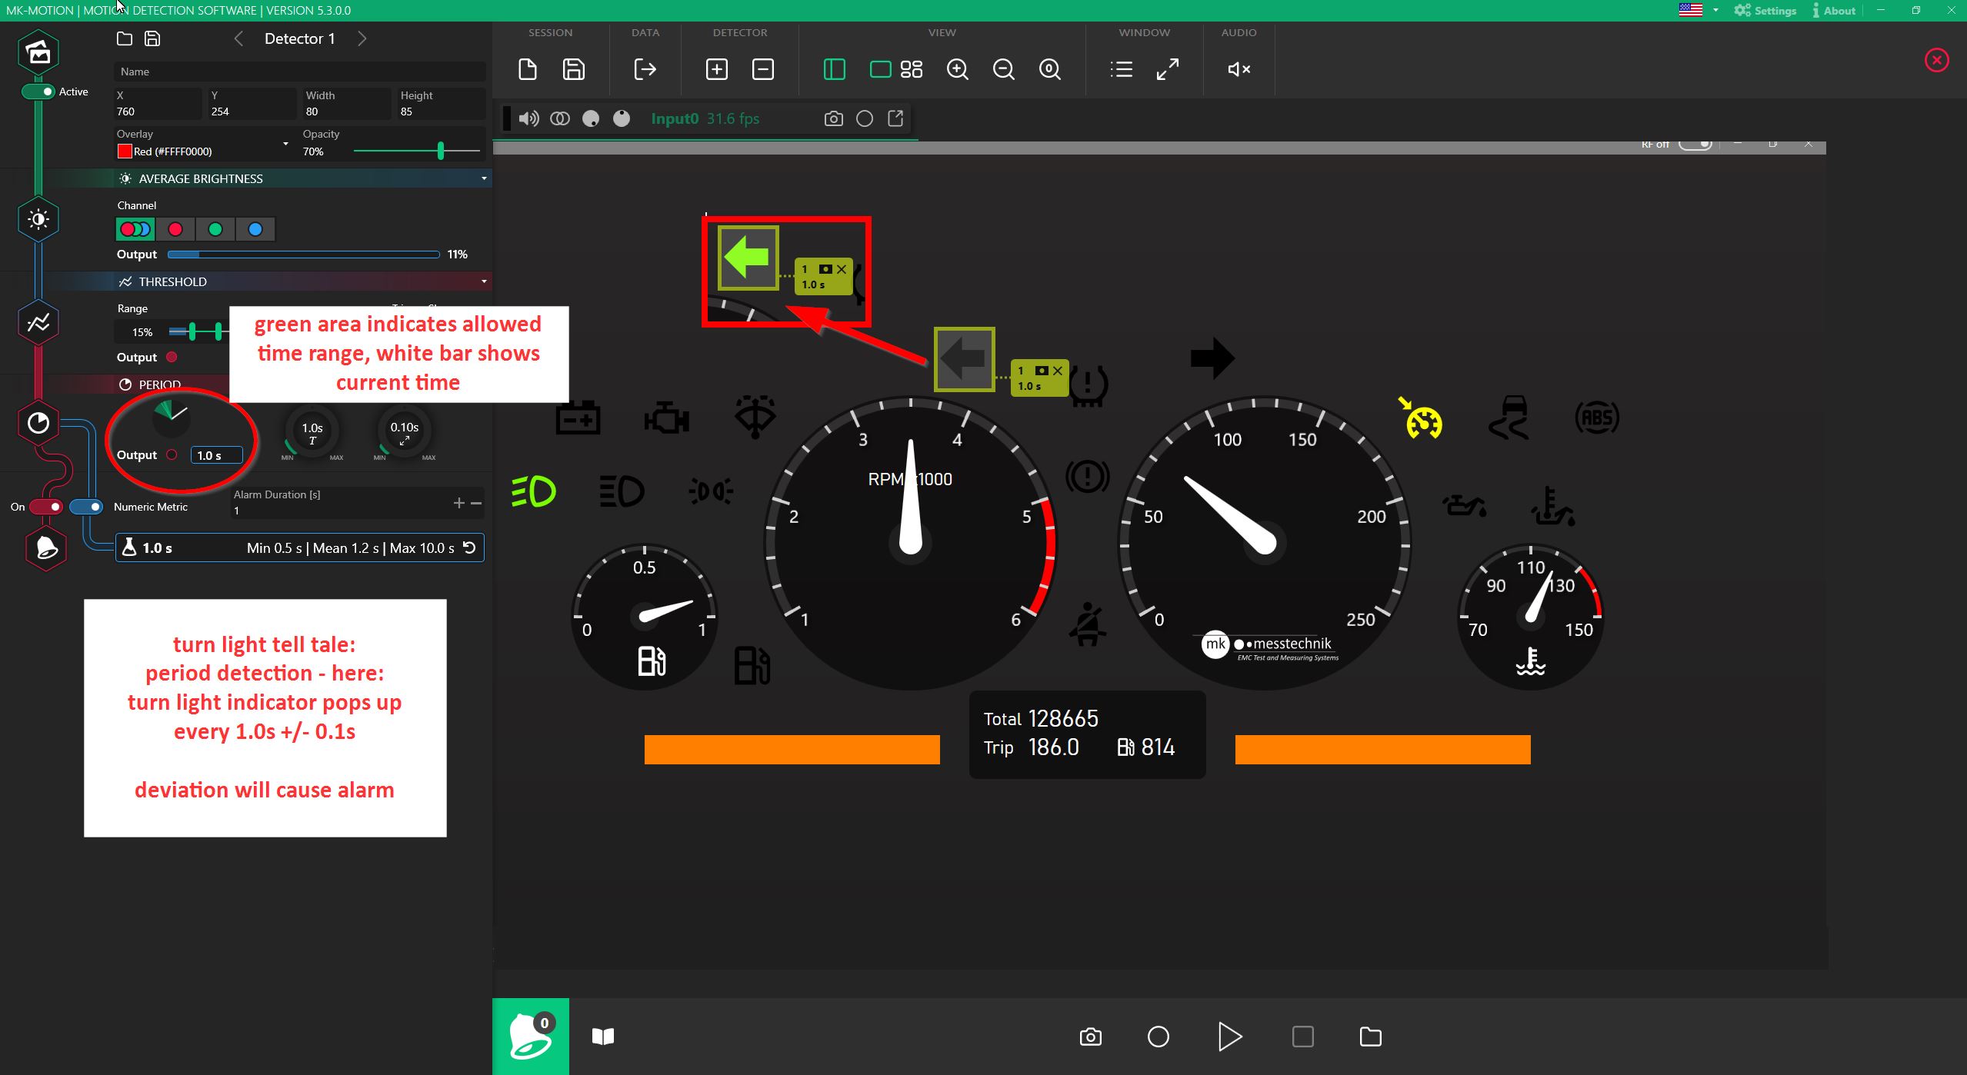Image resolution: width=1967 pixels, height=1075 pixels.
Task: Toggle the Numeric Metric switch
Action: click(86, 507)
